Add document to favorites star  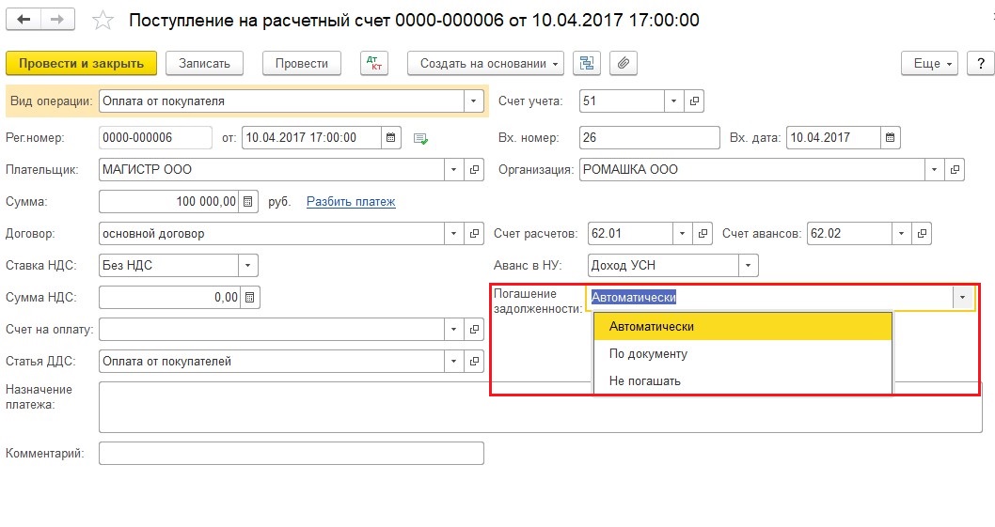[103, 21]
